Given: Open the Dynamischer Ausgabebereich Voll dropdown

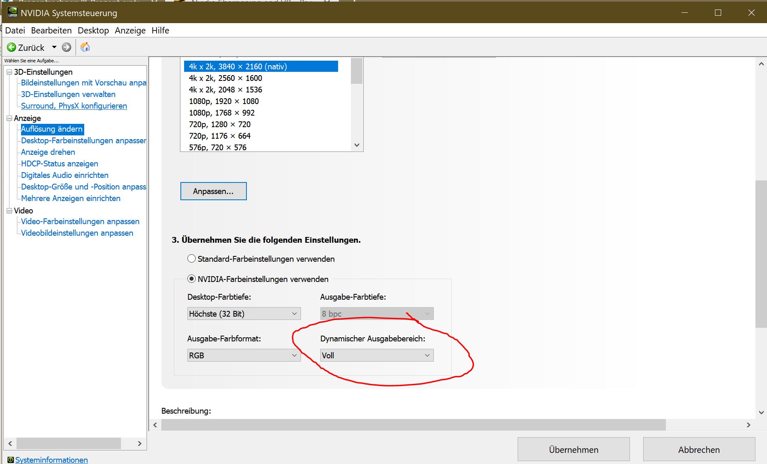Looking at the screenshot, I should click(x=377, y=355).
